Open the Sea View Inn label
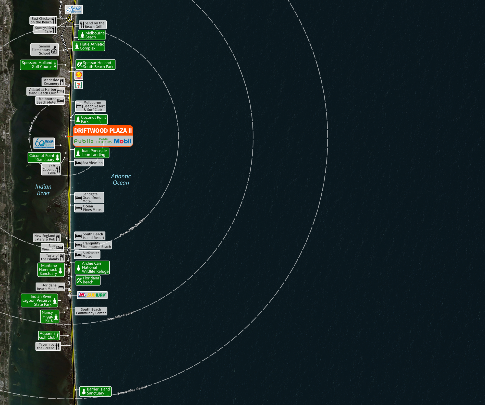This screenshot has width=485, height=405. click(x=89, y=163)
